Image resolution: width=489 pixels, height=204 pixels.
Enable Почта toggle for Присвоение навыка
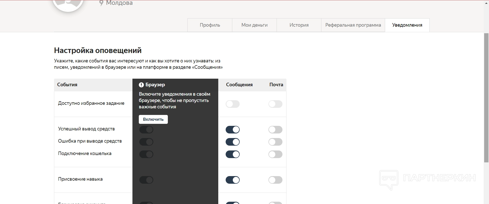coord(275,180)
